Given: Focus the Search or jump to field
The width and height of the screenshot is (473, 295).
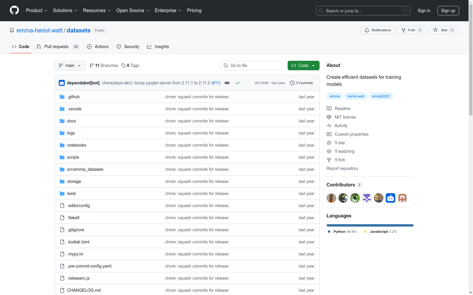Looking at the screenshot, I should 363,11.
